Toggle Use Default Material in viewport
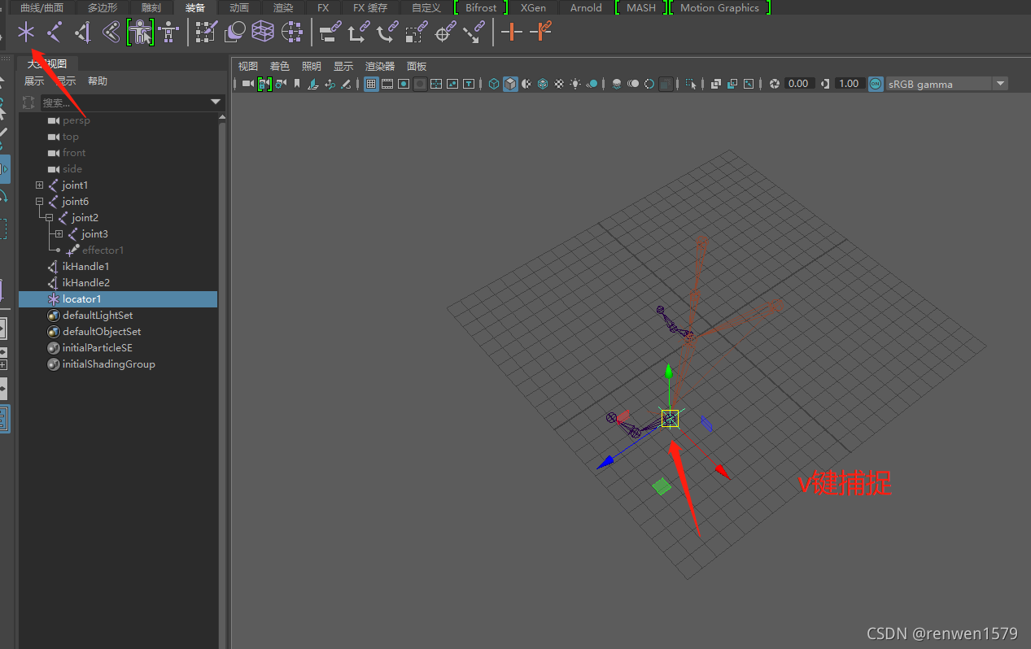1031x649 pixels. pos(526,84)
